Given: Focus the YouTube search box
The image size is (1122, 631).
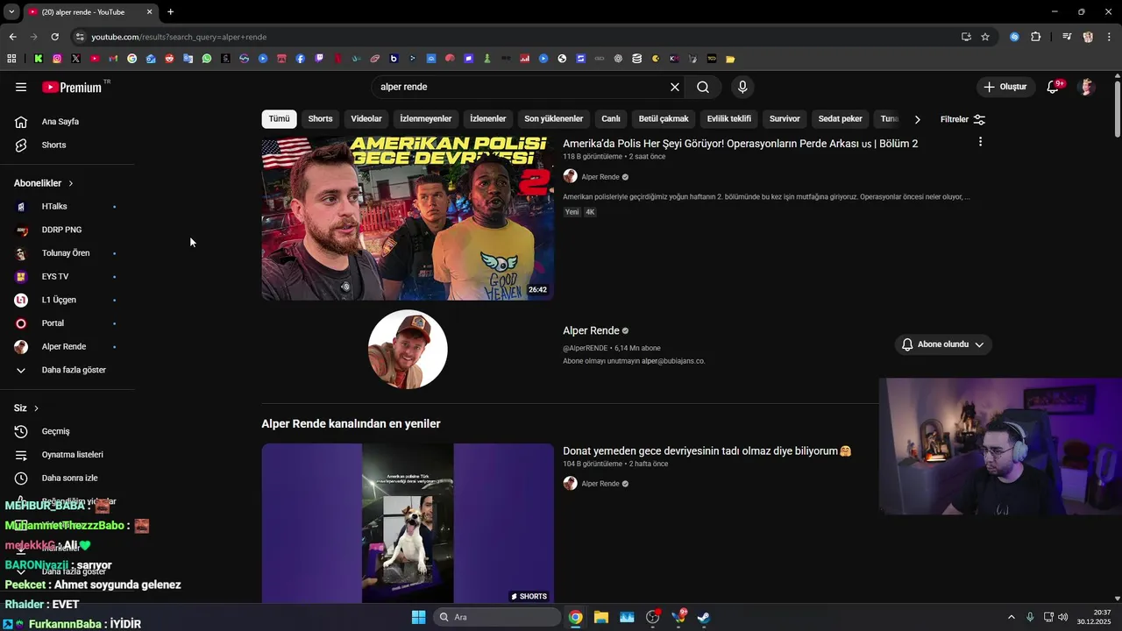Looking at the screenshot, I should click(x=519, y=87).
